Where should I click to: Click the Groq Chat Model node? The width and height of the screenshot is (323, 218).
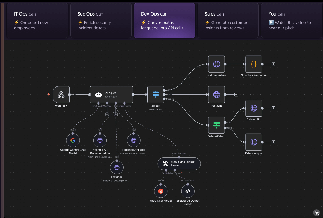click(160, 191)
